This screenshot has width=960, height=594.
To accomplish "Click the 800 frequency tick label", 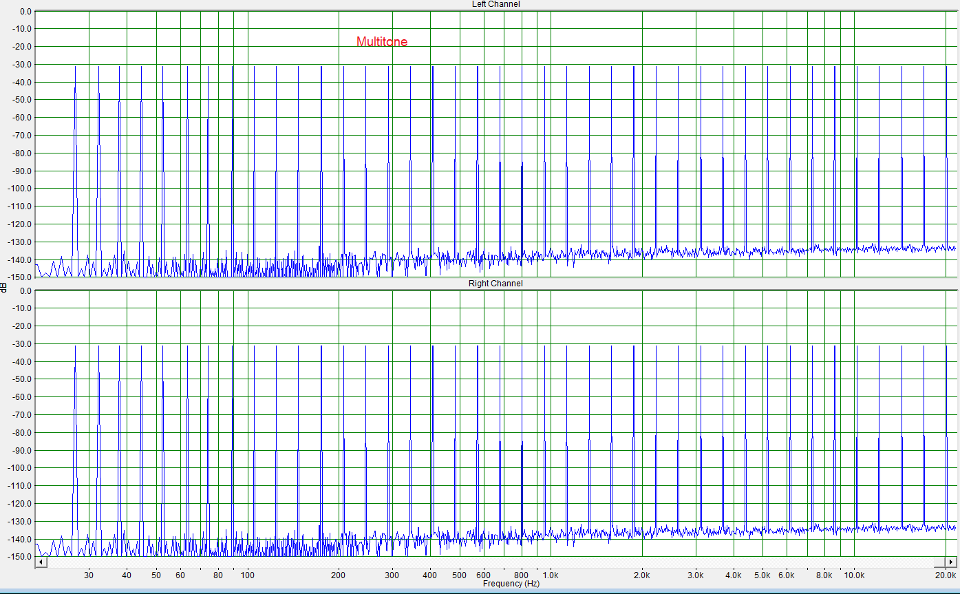I will tap(522, 575).
